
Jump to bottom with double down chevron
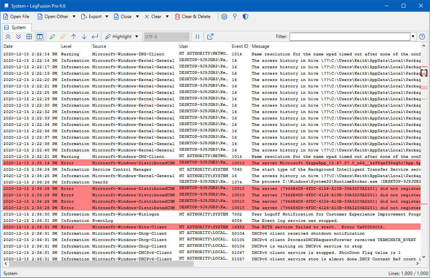tap(18, 37)
